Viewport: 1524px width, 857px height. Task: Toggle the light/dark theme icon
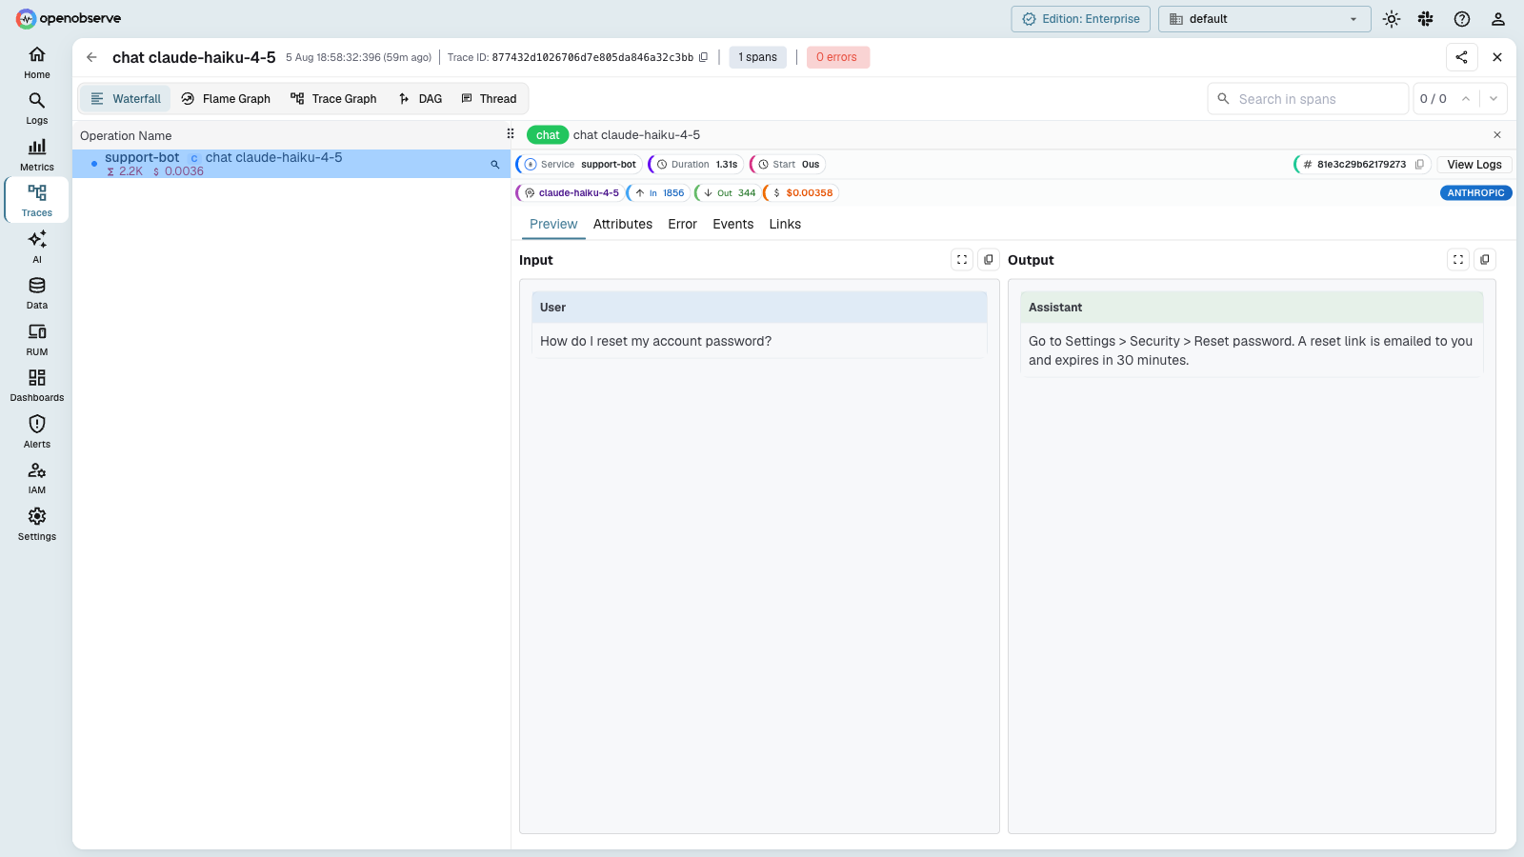tap(1392, 19)
